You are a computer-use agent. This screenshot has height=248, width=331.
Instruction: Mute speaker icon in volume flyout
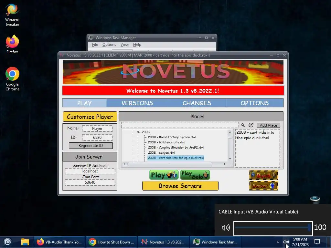click(x=226, y=228)
